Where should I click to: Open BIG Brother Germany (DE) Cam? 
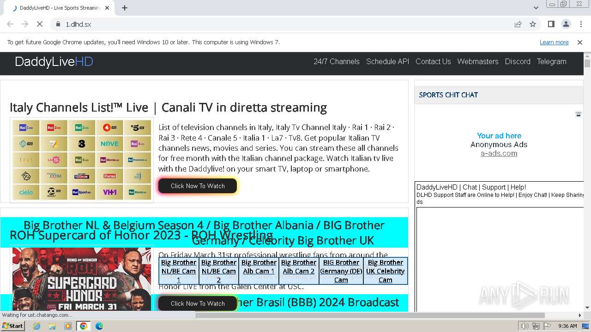point(341,271)
